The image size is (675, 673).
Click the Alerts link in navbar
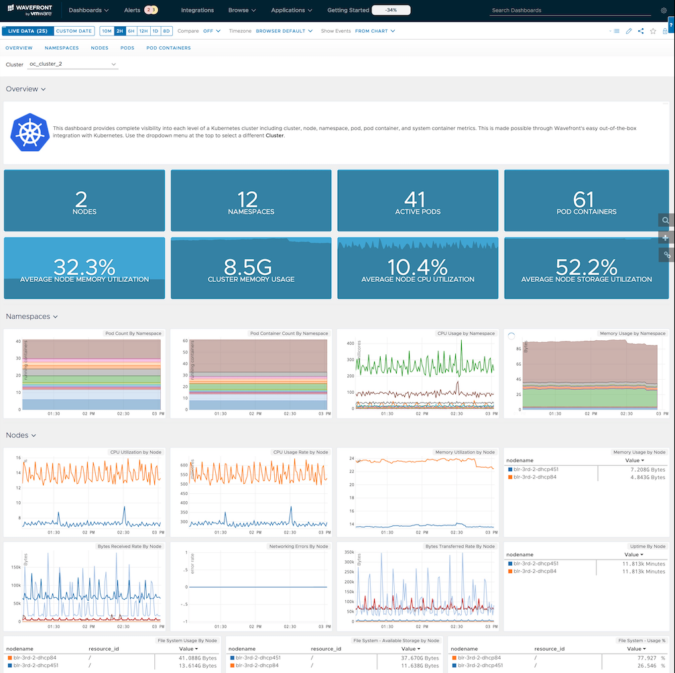point(132,11)
